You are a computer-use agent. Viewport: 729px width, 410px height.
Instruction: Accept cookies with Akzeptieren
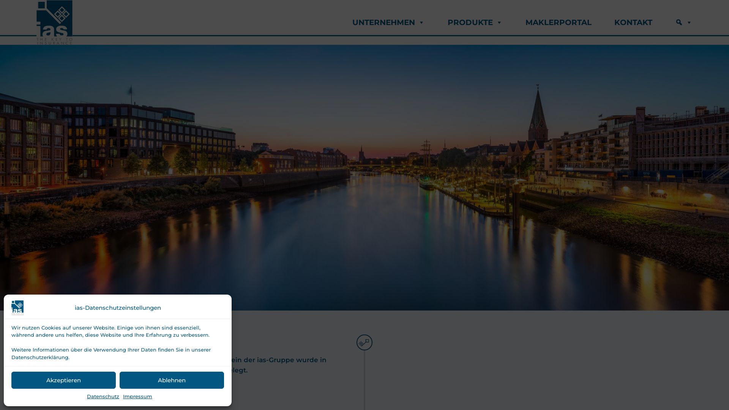[63, 380]
